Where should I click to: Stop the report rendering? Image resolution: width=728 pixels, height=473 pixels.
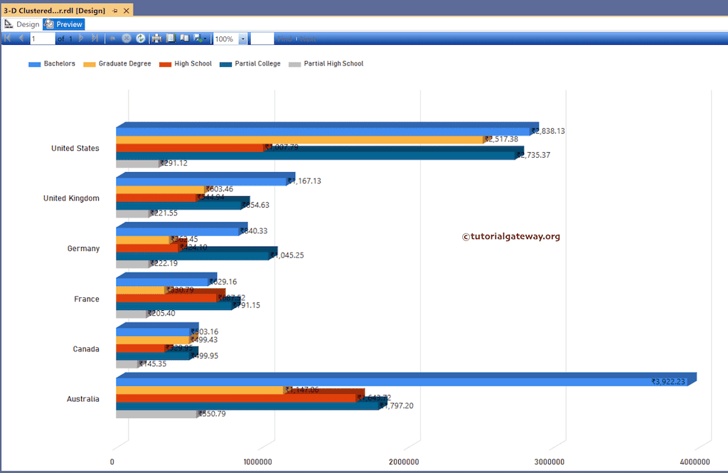pyautogui.click(x=127, y=38)
